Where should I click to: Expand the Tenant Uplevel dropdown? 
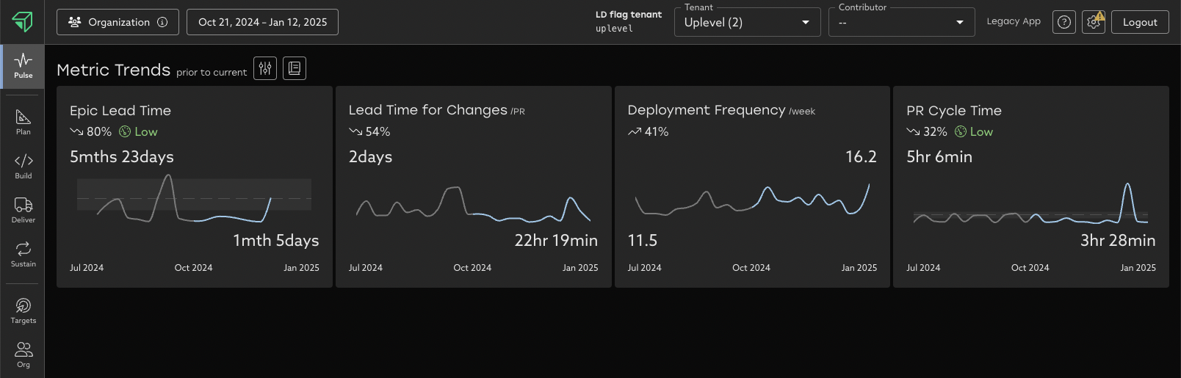click(x=747, y=22)
